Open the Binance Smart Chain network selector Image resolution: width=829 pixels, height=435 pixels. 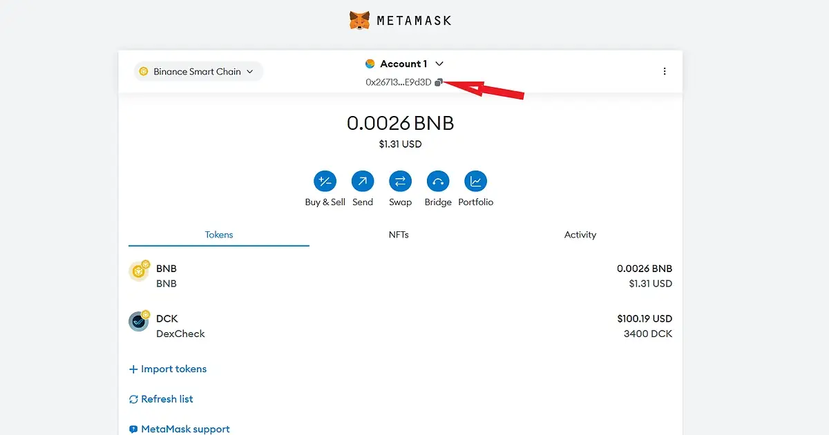(198, 71)
